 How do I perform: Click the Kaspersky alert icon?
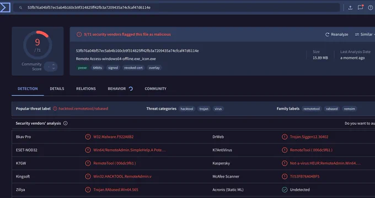[285, 163]
